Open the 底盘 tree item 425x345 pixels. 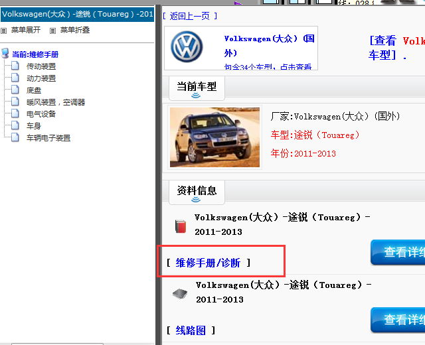(x=34, y=90)
